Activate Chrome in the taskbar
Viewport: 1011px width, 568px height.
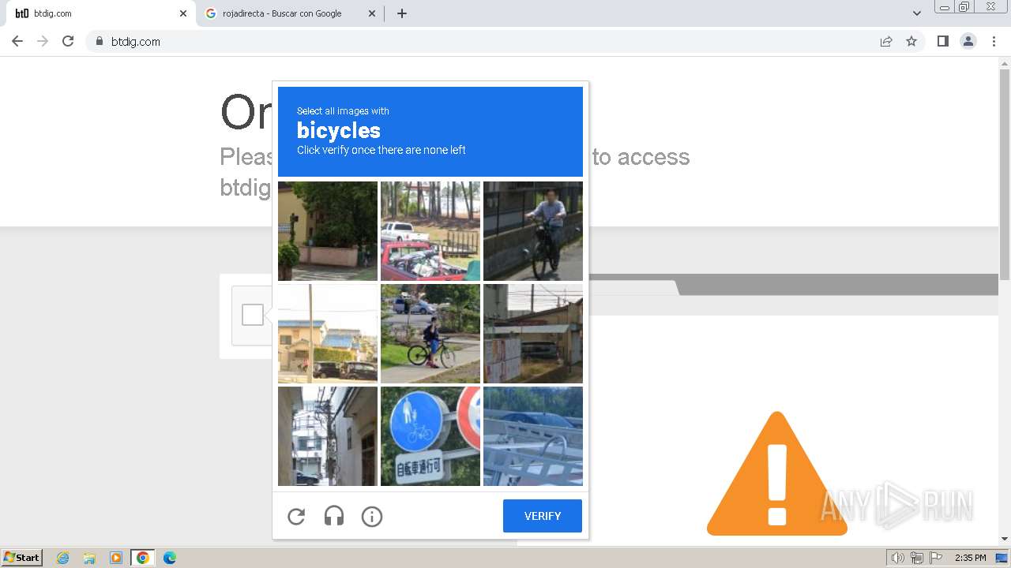point(143,558)
